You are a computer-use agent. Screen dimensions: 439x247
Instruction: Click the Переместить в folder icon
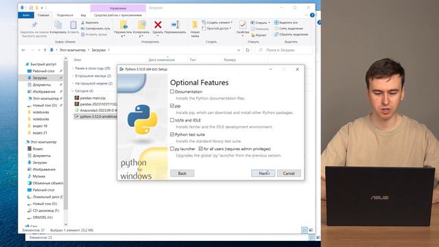click(x=123, y=25)
